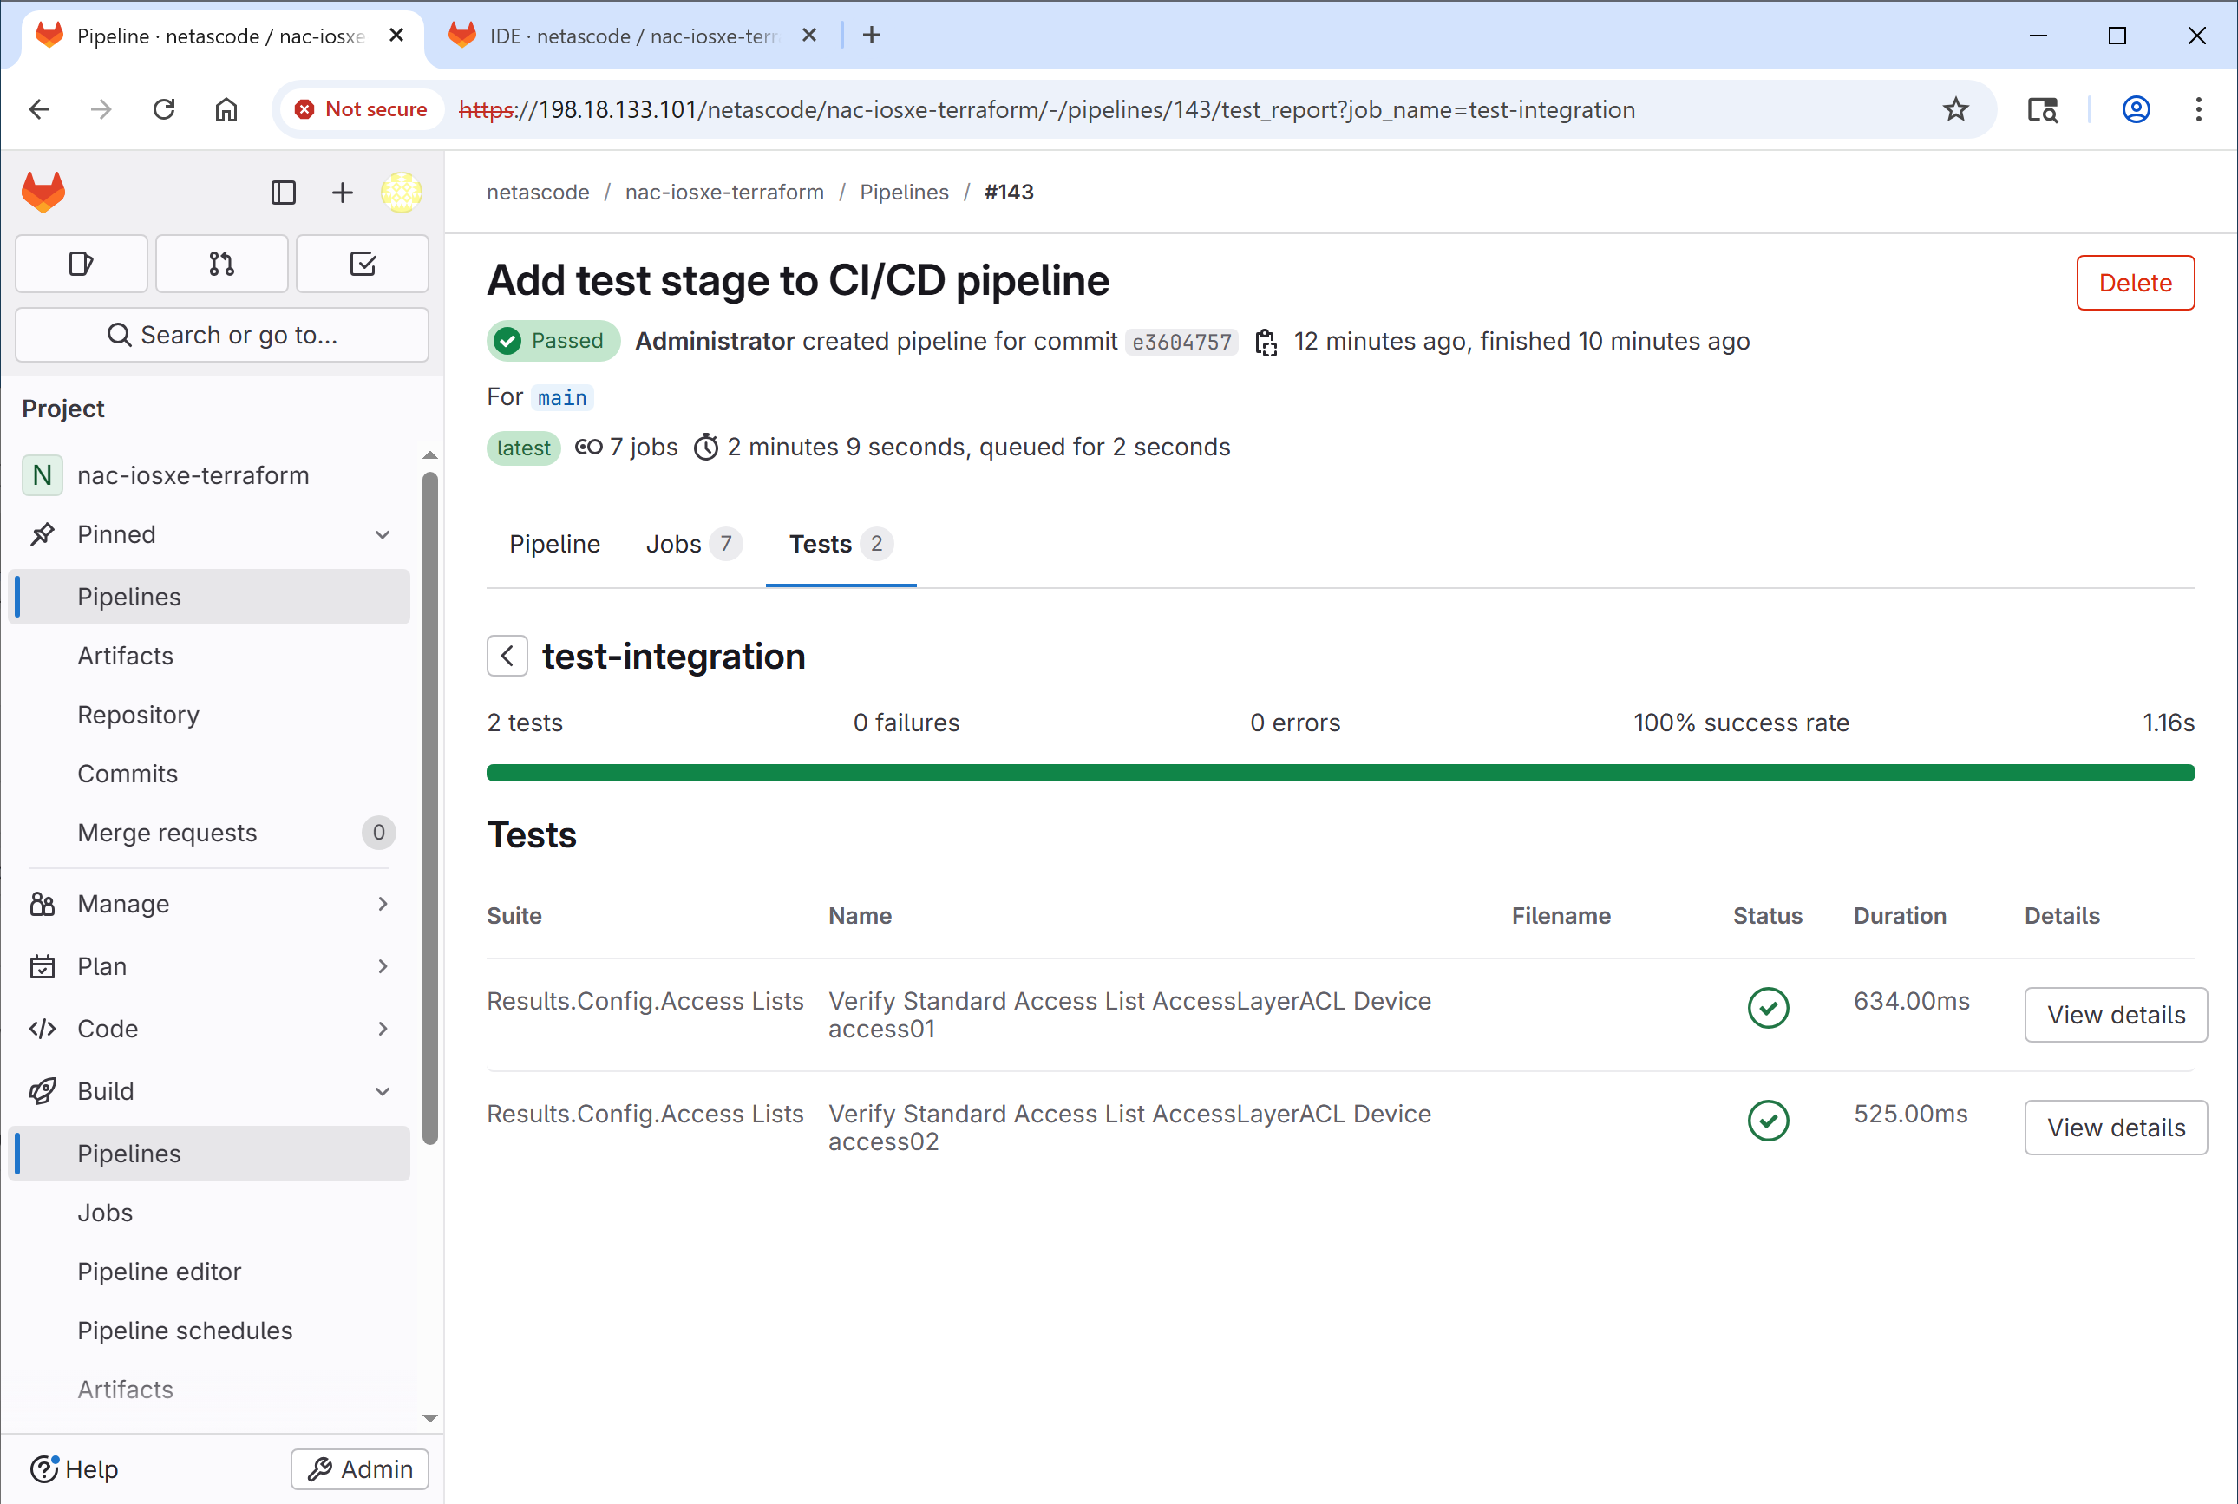Image resolution: width=2238 pixels, height=1504 pixels.
Task: Go back from test-integration suite
Action: pos(507,656)
